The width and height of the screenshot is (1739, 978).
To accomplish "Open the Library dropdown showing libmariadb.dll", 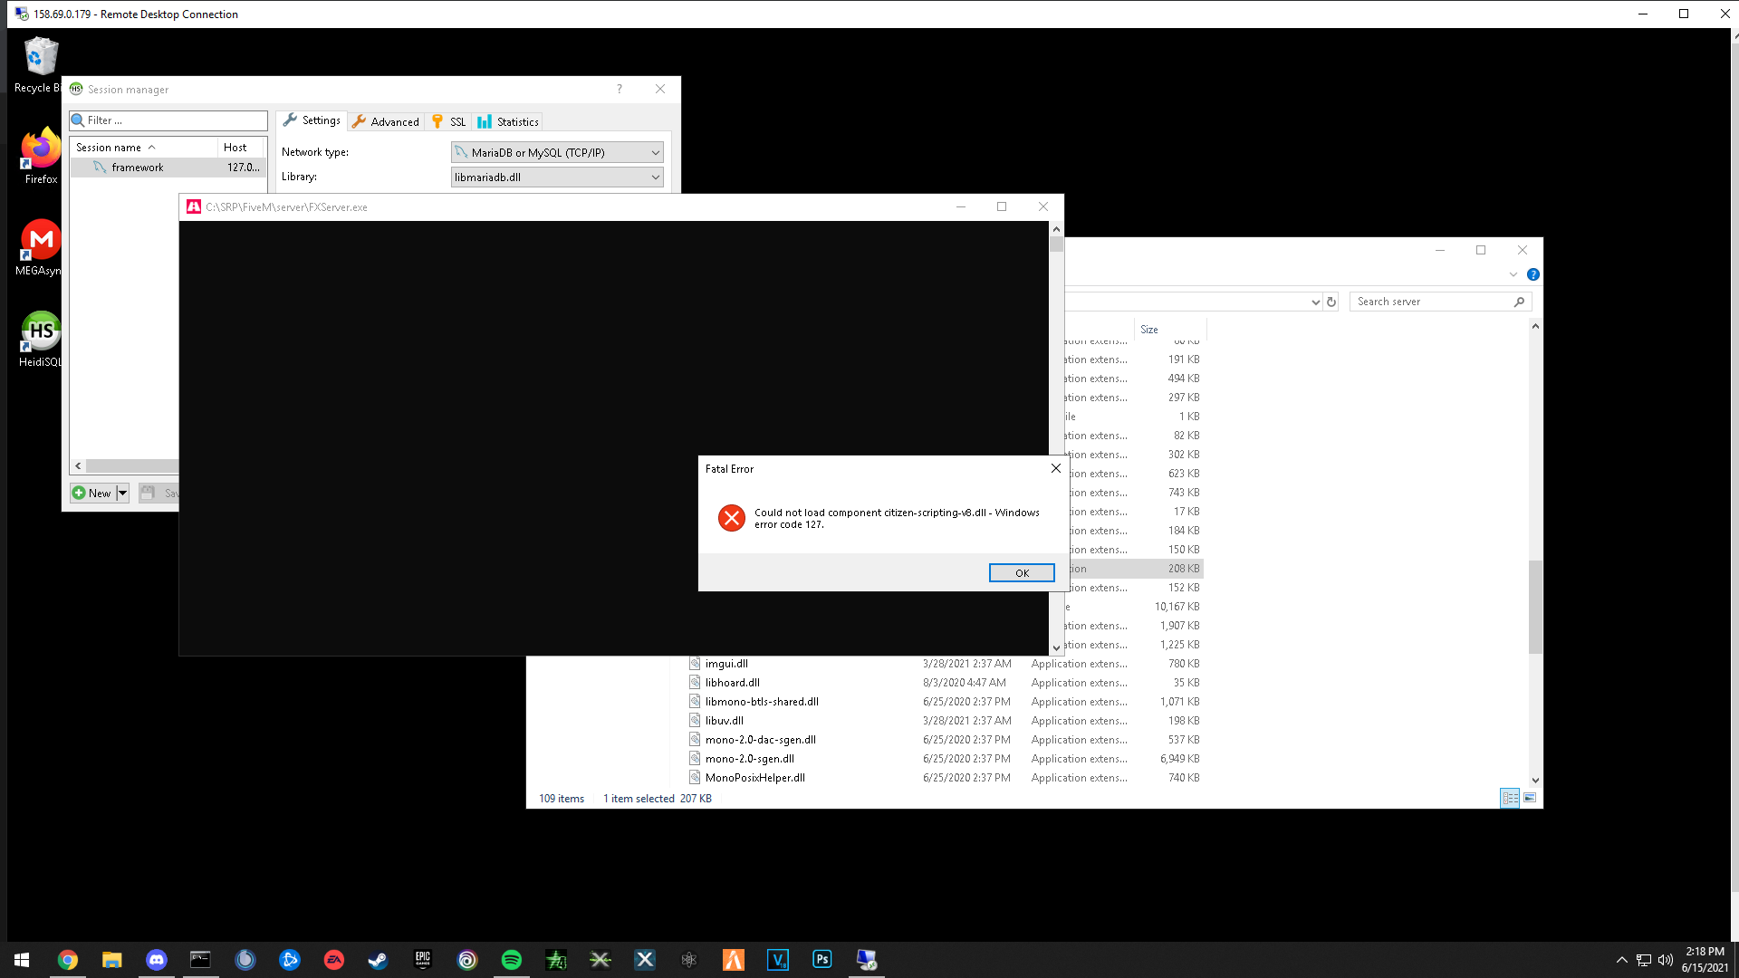I will click(x=556, y=177).
